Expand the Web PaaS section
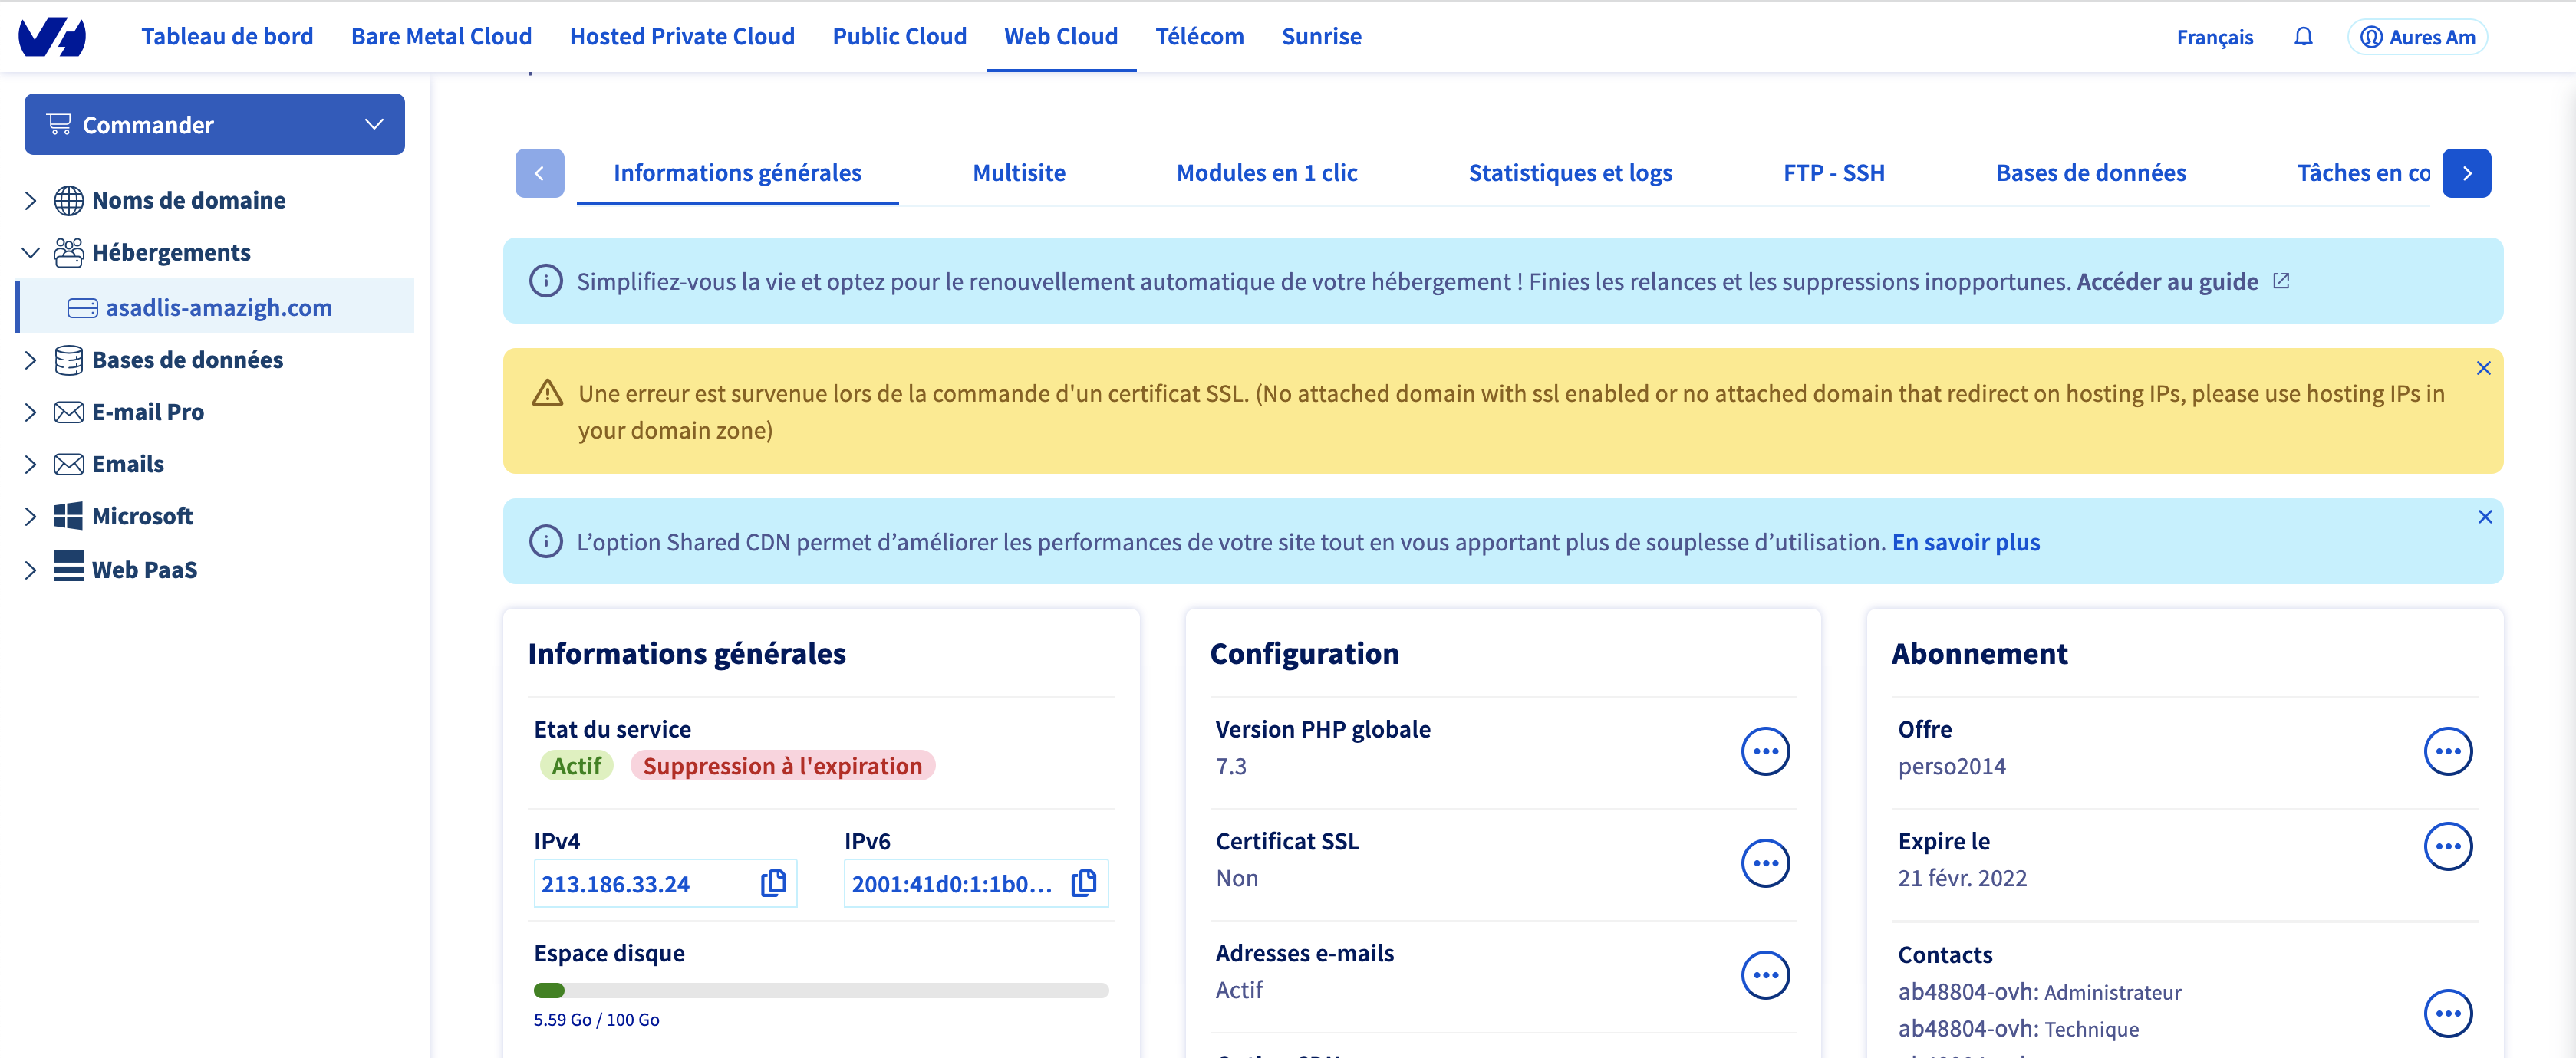The height and width of the screenshot is (1058, 2576). point(30,570)
